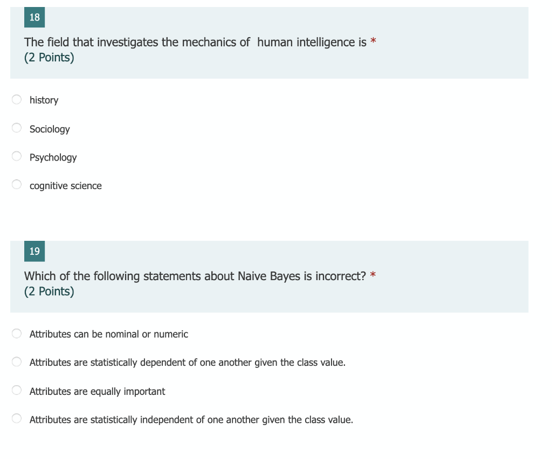Select 'Attributes are equally important'

(x=16, y=390)
